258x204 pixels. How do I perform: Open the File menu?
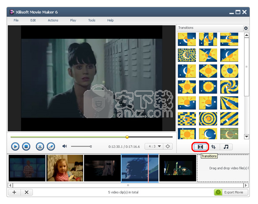[x=16, y=20]
